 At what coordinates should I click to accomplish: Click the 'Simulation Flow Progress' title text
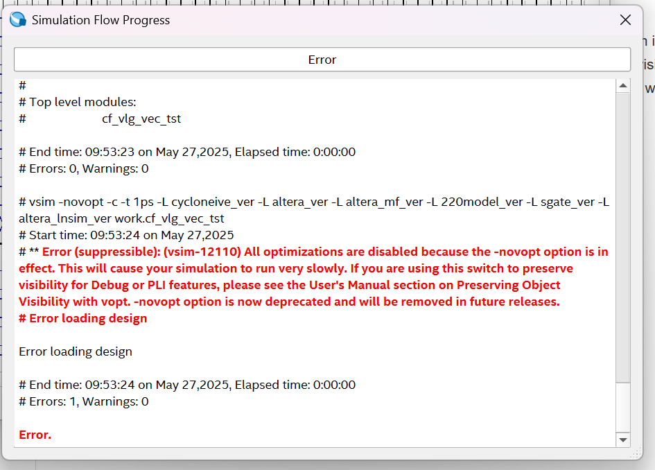pos(101,20)
